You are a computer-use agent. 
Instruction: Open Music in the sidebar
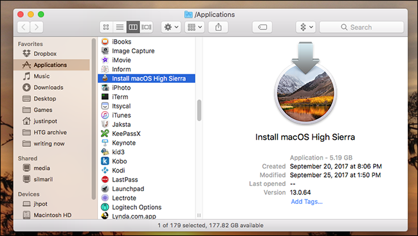[x=51, y=76]
